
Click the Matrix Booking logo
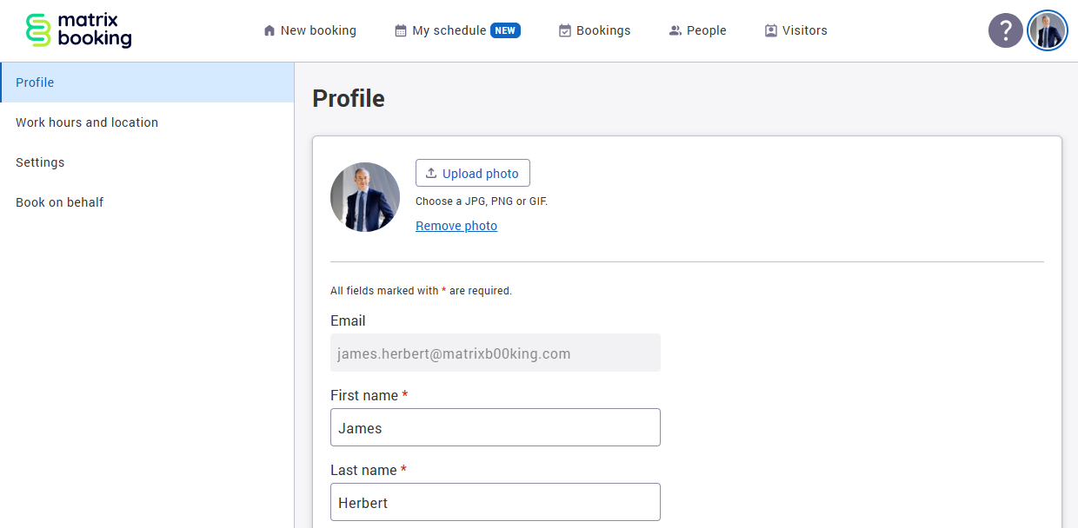(x=79, y=30)
